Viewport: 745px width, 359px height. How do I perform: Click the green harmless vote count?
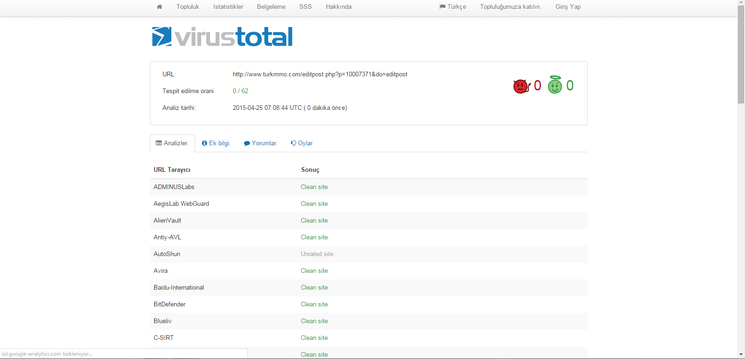point(570,86)
